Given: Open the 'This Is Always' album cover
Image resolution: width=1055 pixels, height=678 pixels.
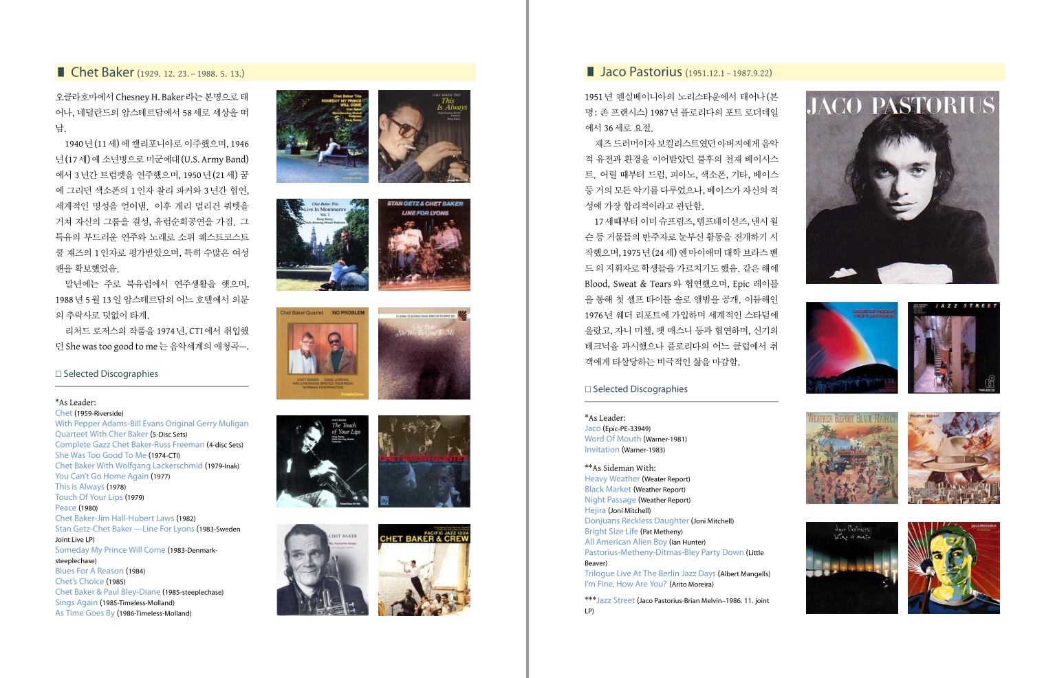Looking at the screenshot, I should pos(424,136).
